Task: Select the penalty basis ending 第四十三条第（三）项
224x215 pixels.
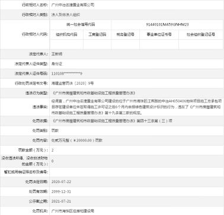Action: point(112,121)
